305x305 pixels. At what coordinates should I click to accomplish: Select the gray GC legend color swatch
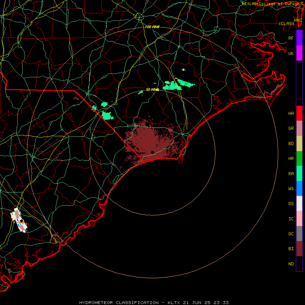[x=299, y=233]
